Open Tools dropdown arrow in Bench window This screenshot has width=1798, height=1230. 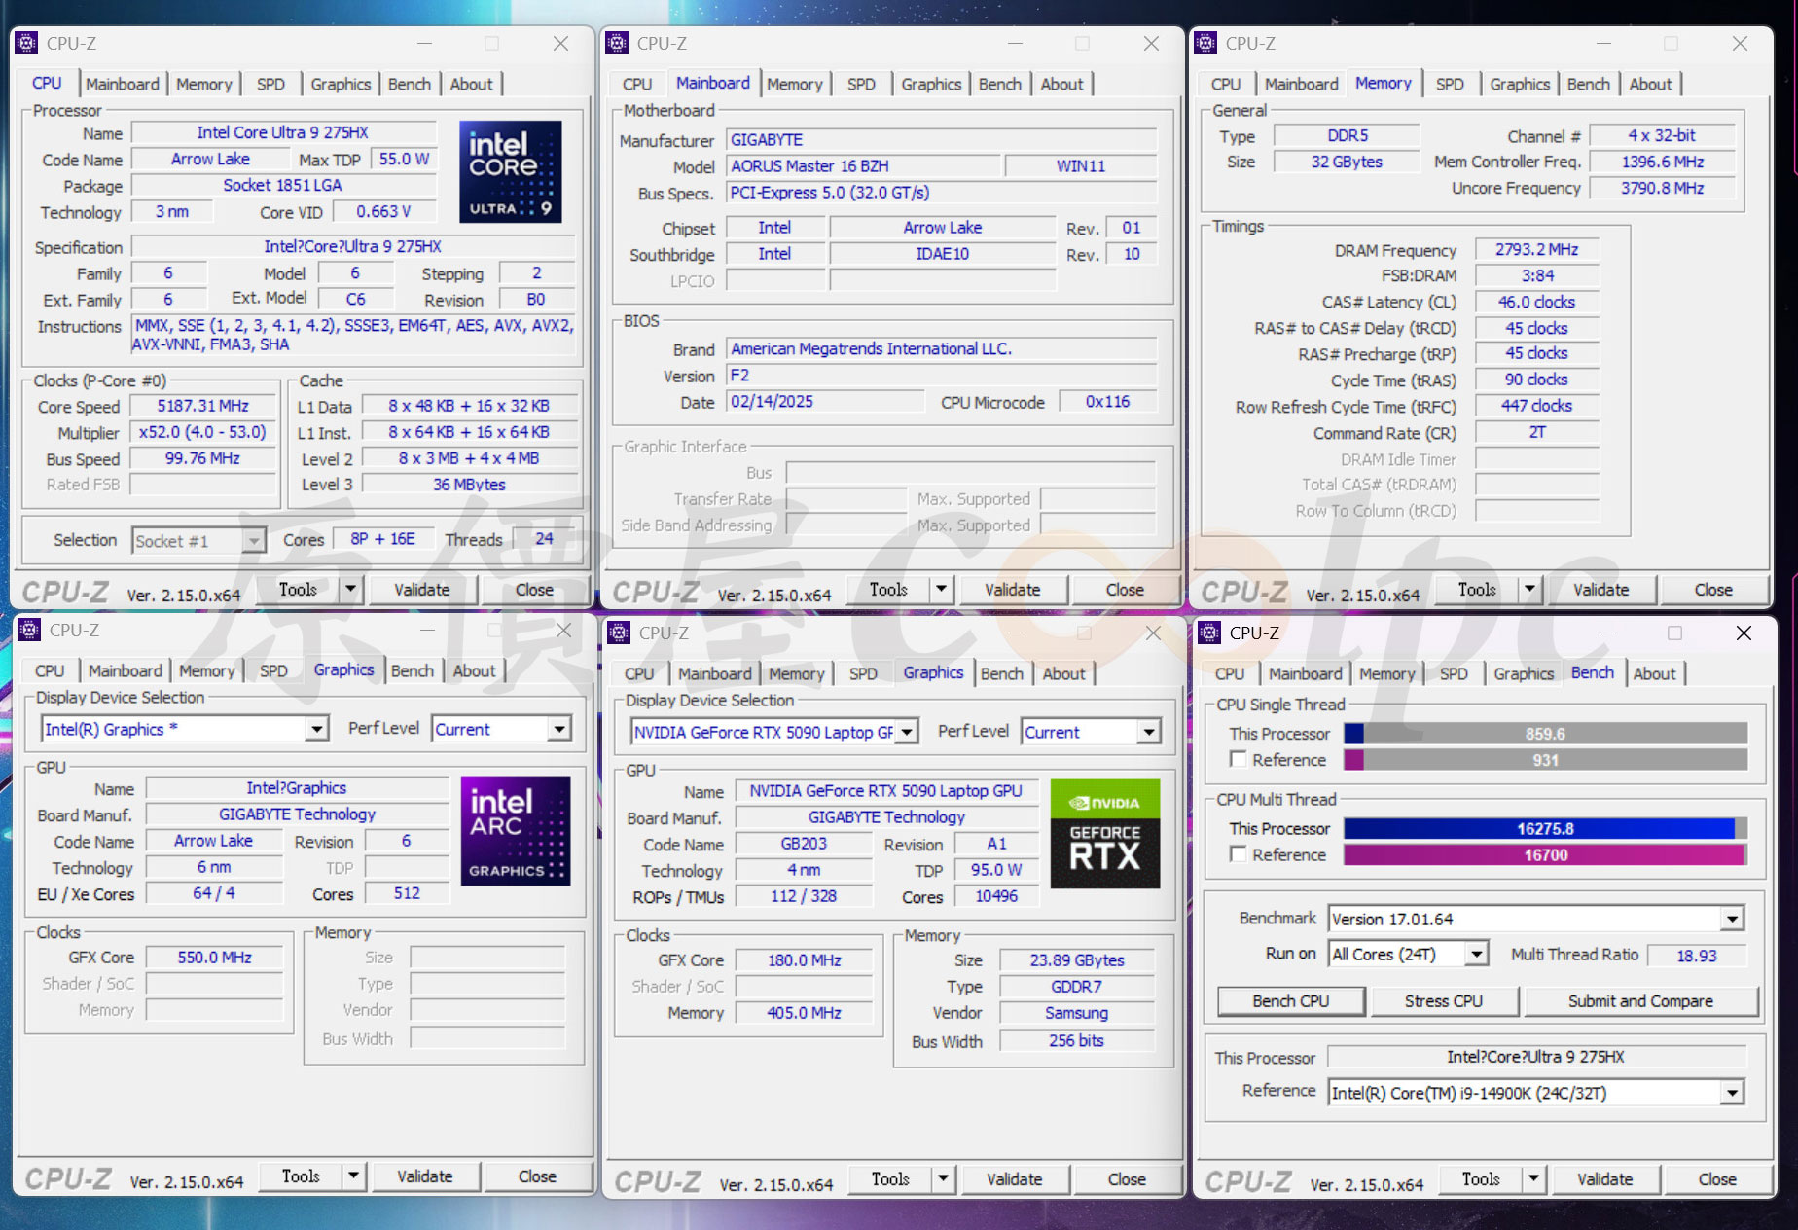1533,1178
